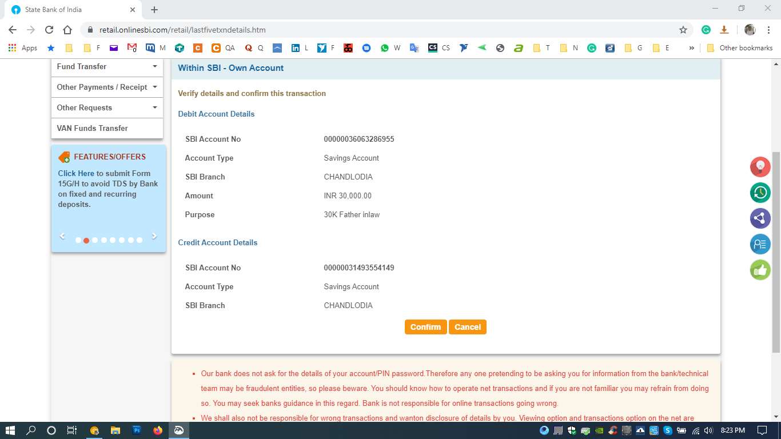Open the Other bookmarks folder
781x439 pixels.
pos(739,48)
